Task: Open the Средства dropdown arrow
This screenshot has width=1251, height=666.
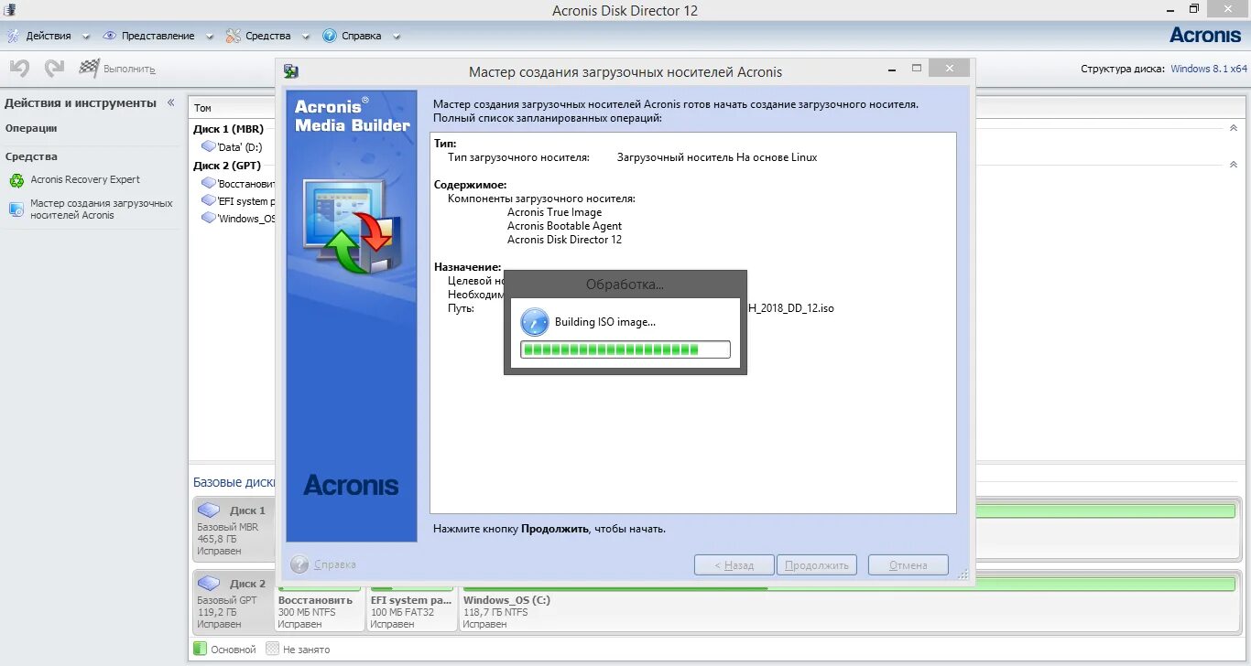Action: coord(305,37)
